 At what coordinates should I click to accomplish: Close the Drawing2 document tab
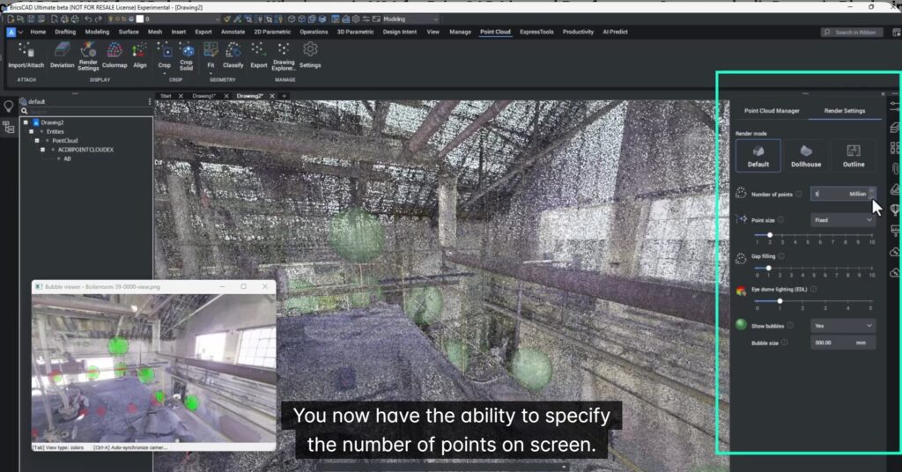pos(272,96)
